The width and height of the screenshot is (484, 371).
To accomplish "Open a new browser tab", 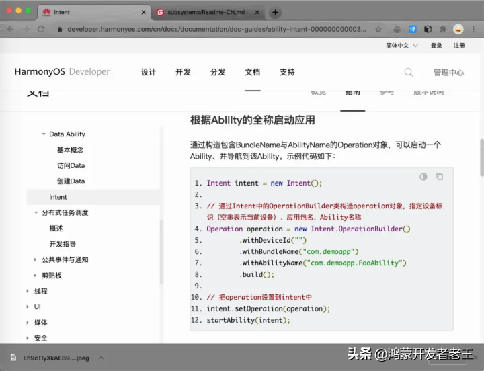I will click(x=276, y=12).
